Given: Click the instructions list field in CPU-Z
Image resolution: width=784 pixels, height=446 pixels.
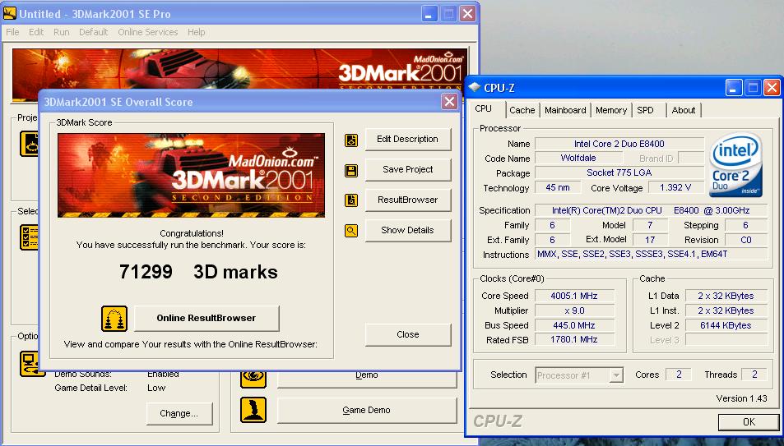Looking at the screenshot, I should [x=651, y=255].
